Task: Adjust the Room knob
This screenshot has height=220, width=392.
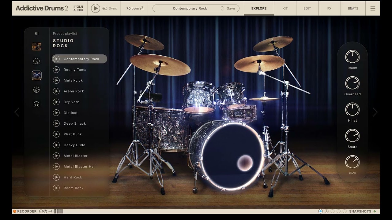Action: tap(352, 57)
